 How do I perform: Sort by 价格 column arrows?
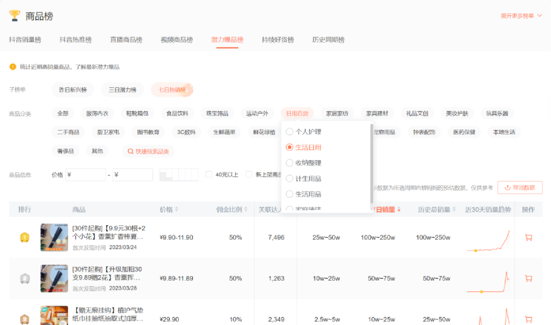coord(177,209)
